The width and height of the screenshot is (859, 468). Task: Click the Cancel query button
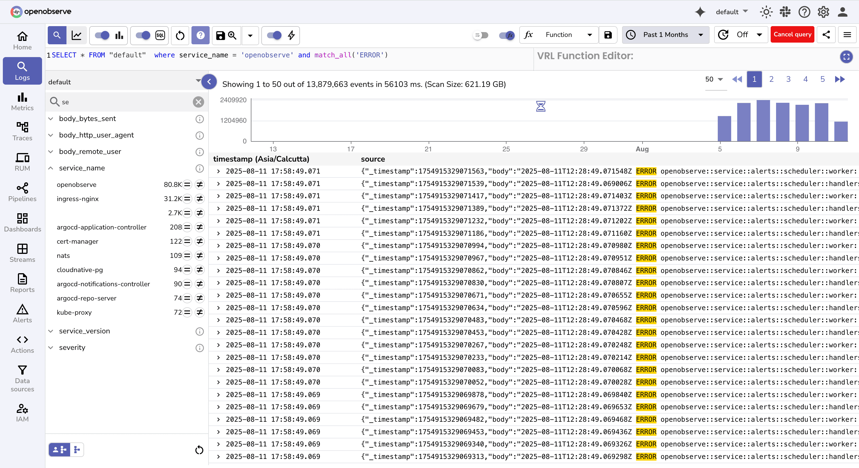point(792,34)
